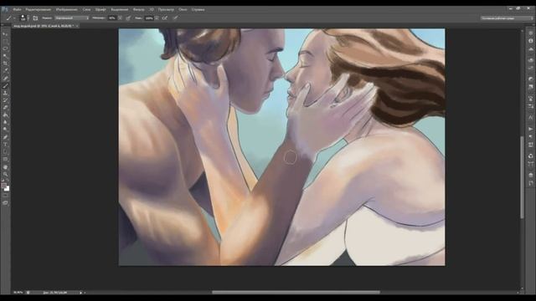The width and height of the screenshot is (536, 301).
Task: Select the Healing Brush tool
Action: (x=5, y=78)
